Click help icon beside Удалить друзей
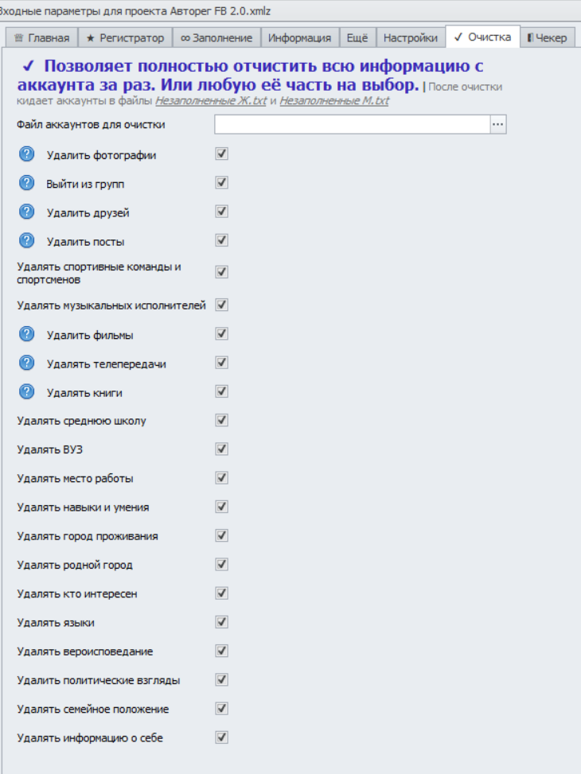The width and height of the screenshot is (581, 774). (27, 212)
